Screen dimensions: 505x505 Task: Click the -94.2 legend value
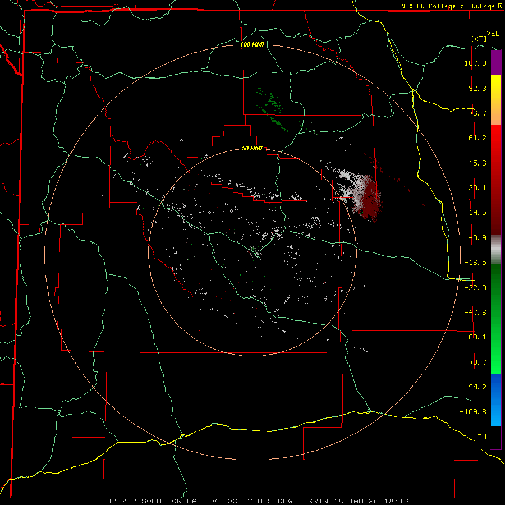(x=475, y=387)
